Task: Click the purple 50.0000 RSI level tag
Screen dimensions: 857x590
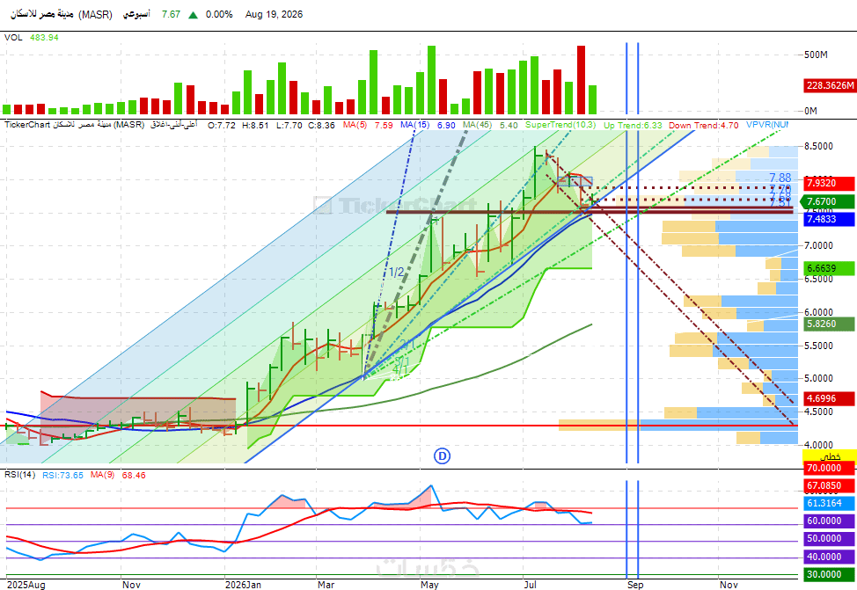Action: tap(830, 538)
